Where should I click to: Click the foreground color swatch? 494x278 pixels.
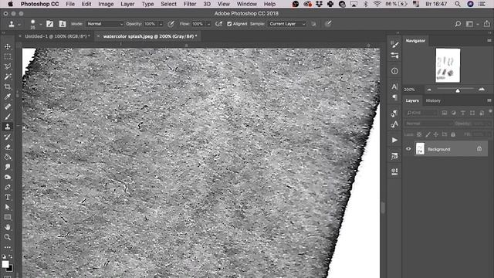pyautogui.click(x=5, y=264)
